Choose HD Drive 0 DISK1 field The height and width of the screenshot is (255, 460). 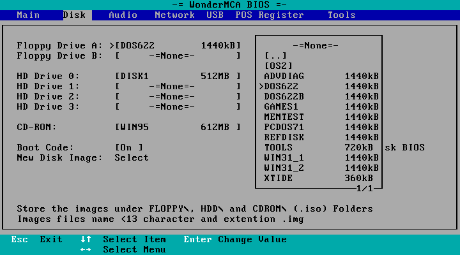[178, 76]
